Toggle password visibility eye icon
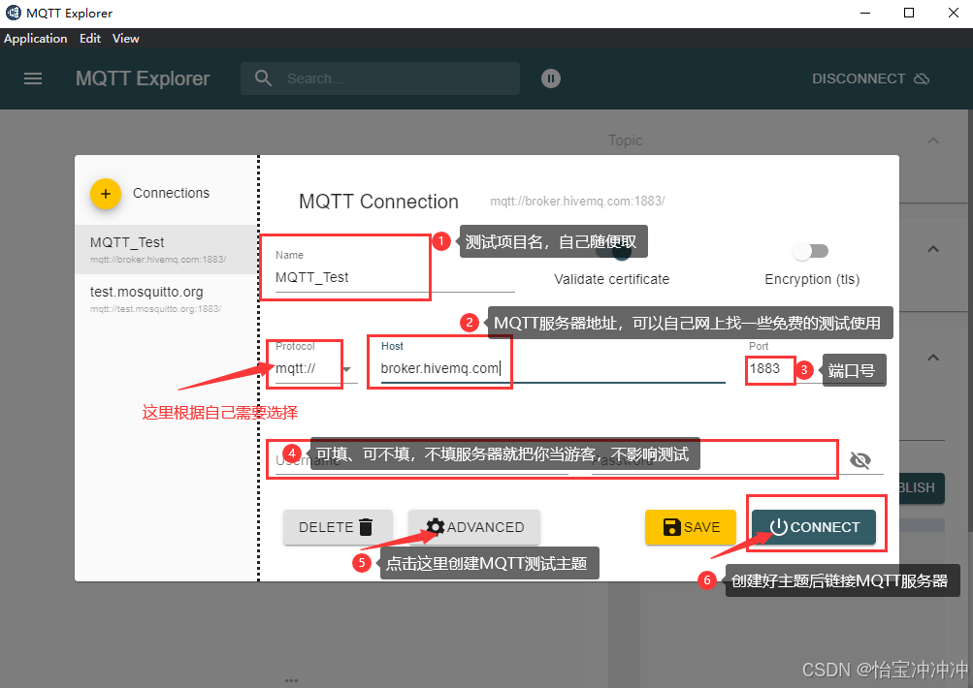The height and width of the screenshot is (688, 973). coord(860,460)
